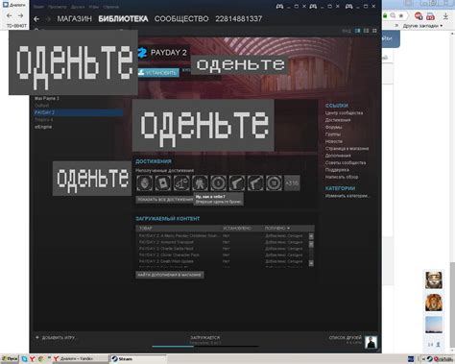
Task: Expand Другие закладки bookmarks dropdown
Action: pos(422,26)
